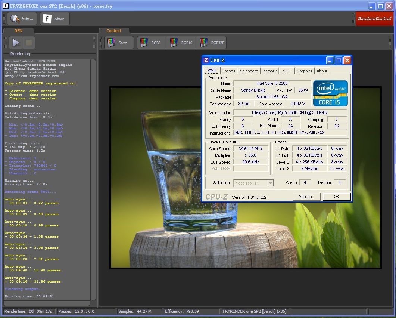396x318 pixels.
Task: Switch to CPU-Z Caches tab
Action: 228,71
